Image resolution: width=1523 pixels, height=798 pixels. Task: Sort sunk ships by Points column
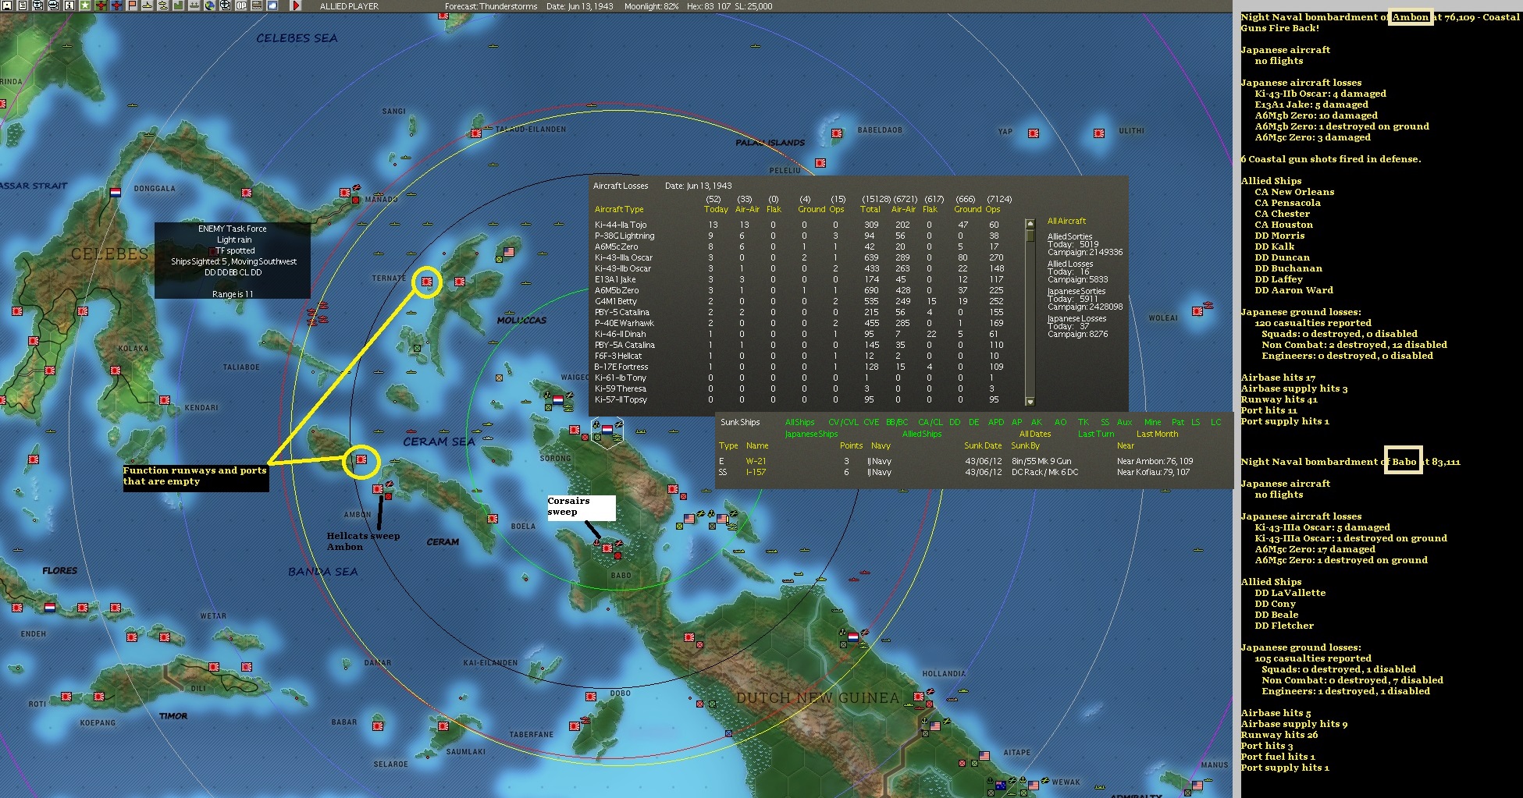coord(851,445)
